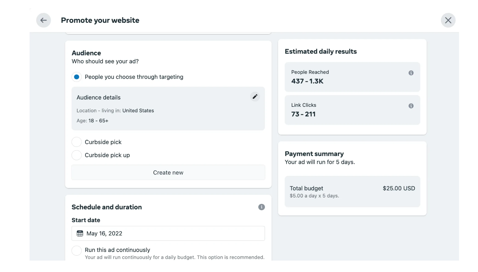Click the People Reached estimate card
478x272 pixels.
click(x=352, y=77)
